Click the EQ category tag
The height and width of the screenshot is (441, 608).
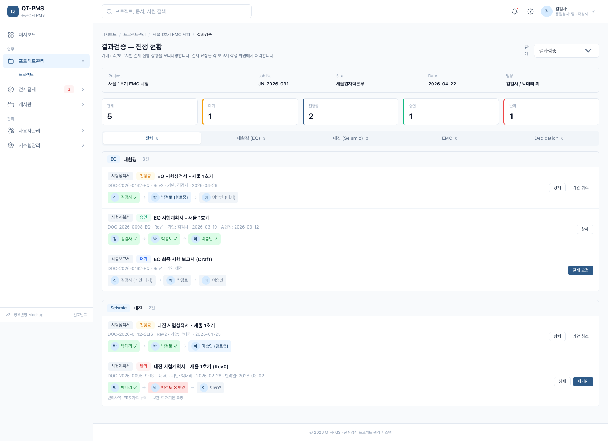(x=113, y=159)
